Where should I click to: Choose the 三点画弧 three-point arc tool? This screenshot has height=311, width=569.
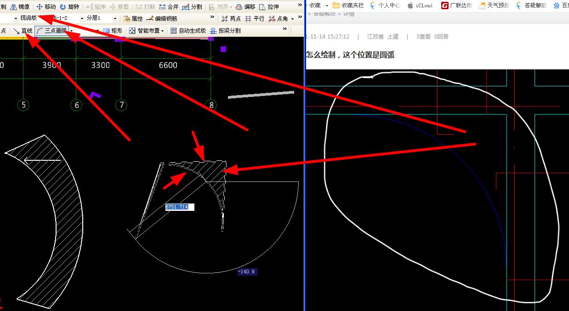point(51,31)
